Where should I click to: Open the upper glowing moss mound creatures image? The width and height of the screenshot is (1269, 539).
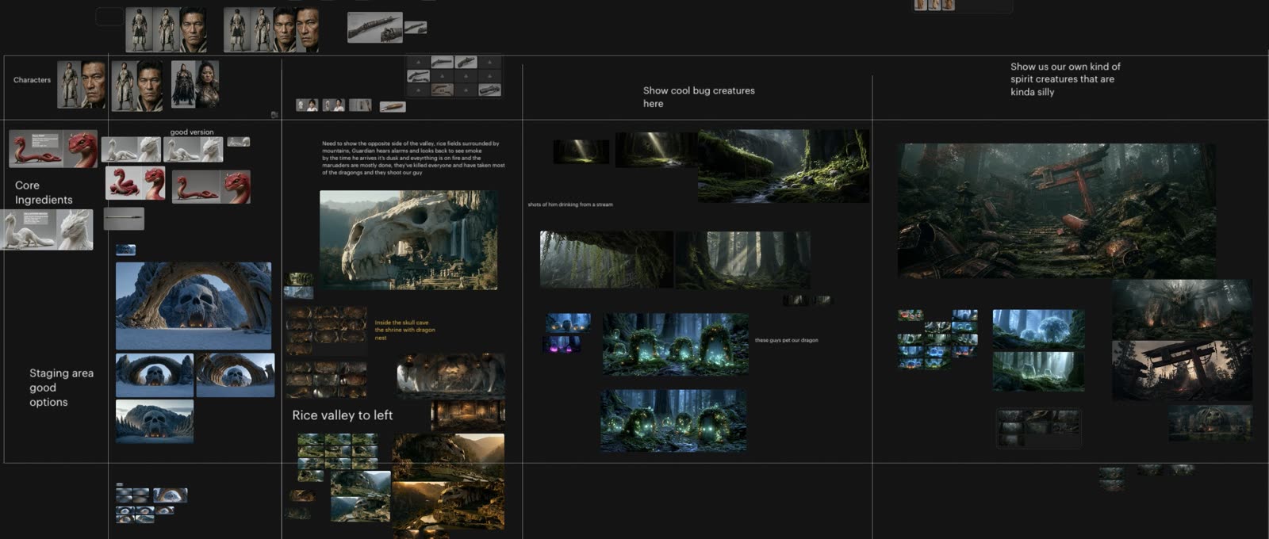[675, 344]
